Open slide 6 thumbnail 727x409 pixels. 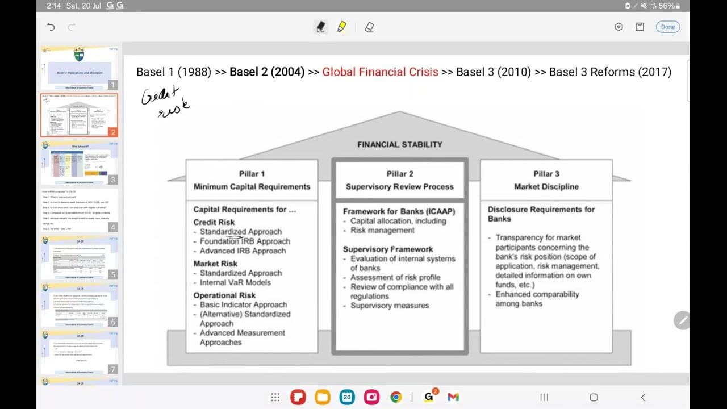80,305
